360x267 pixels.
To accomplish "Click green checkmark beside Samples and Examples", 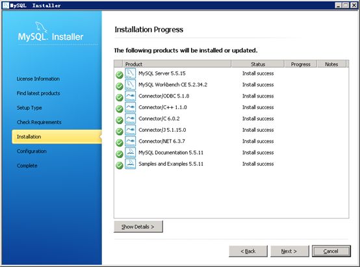I will coord(120,165).
